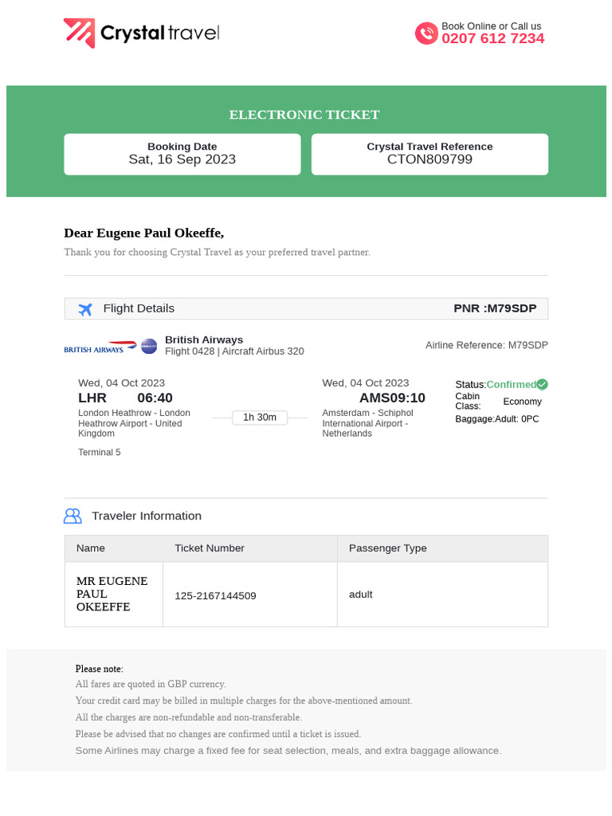The height and width of the screenshot is (816, 612).
Task: Click the blue airplane Flight Details icon
Action: click(85, 309)
